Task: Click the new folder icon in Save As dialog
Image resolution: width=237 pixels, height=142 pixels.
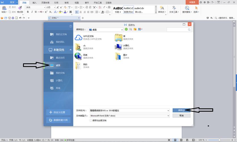Action: pyautogui.click(x=135, y=29)
